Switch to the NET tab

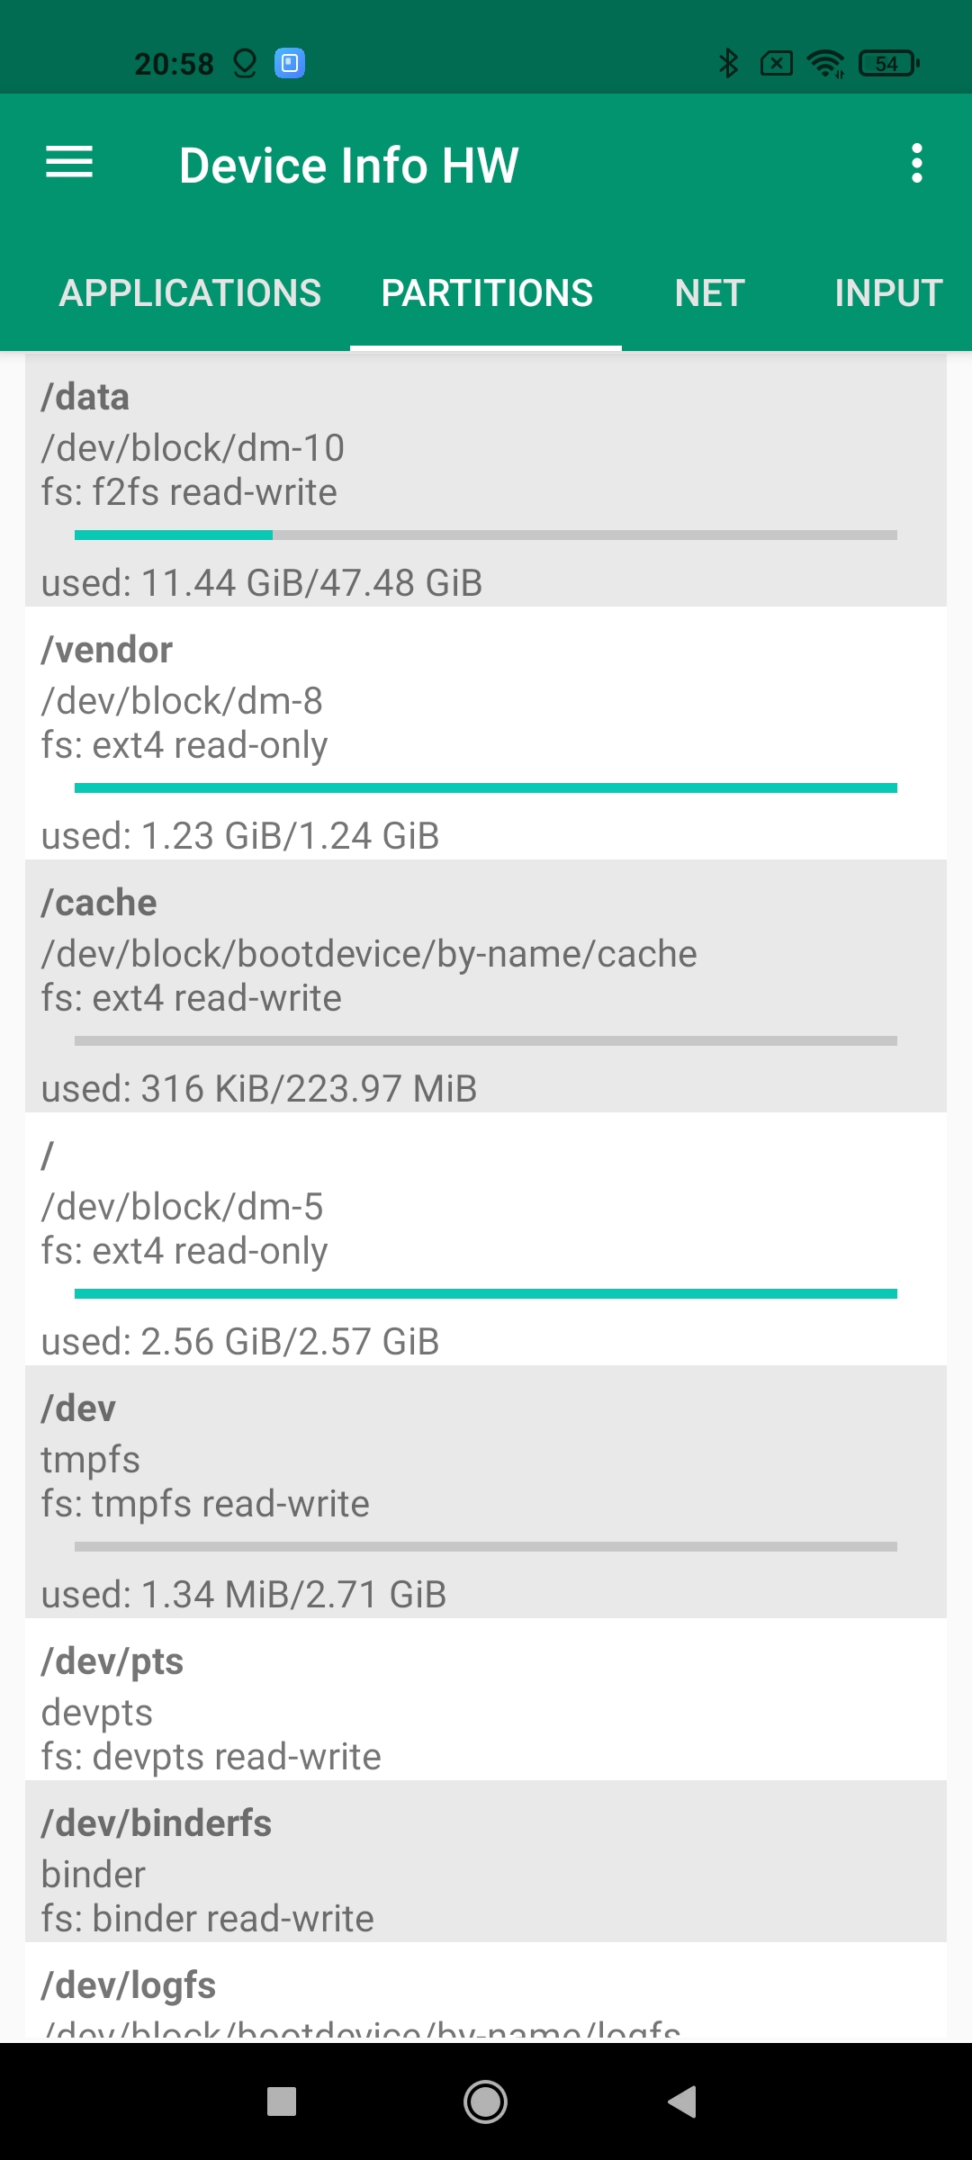pyautogui.click(x=709, y=293)
